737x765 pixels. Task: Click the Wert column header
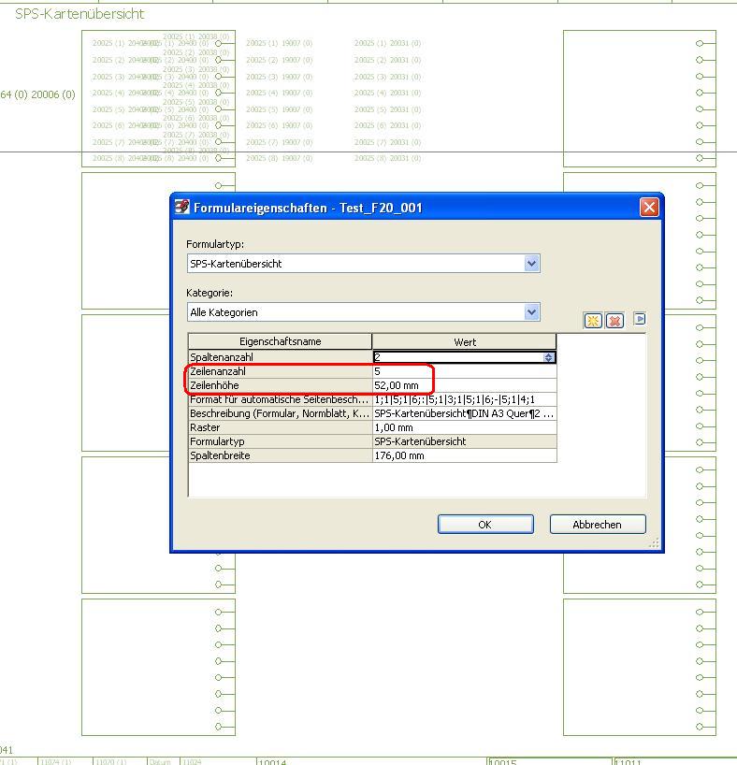point(464,341)
